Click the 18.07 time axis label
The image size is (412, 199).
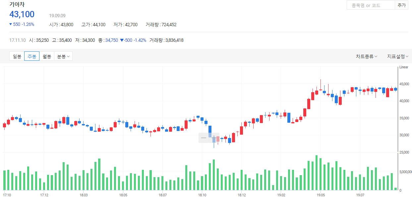click(162, 195)
